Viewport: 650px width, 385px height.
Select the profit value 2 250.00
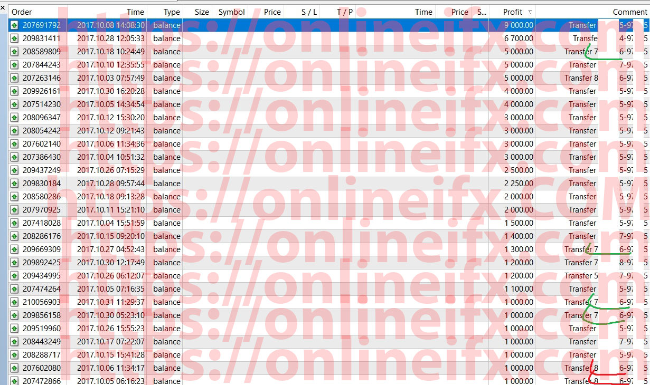519,184
